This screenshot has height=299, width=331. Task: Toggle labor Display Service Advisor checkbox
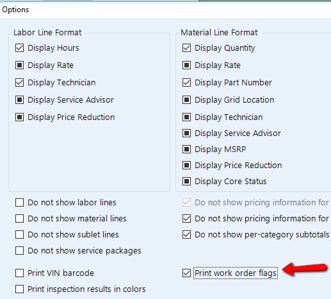point(19,100)
